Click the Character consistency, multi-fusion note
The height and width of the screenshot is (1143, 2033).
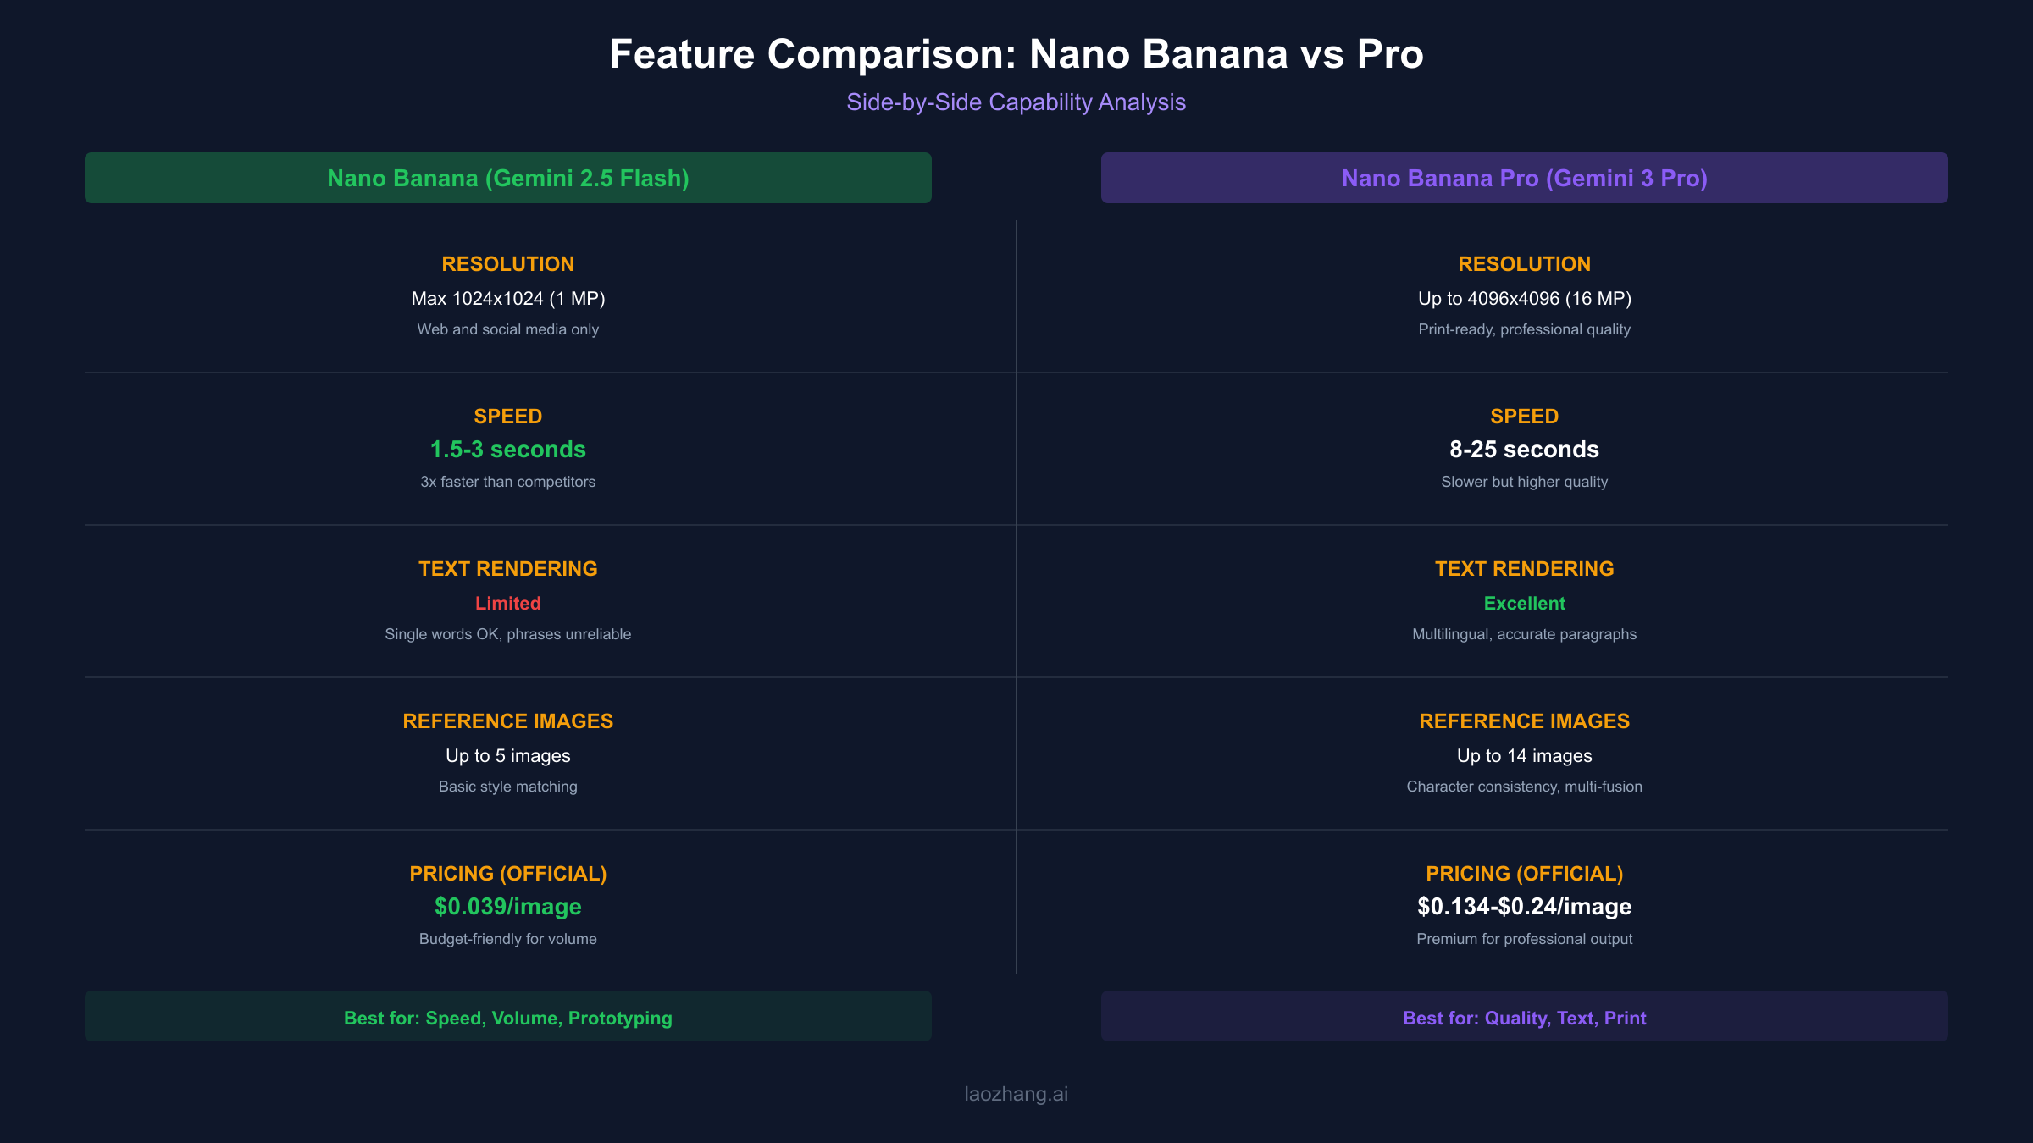(x=1524, y=787)
